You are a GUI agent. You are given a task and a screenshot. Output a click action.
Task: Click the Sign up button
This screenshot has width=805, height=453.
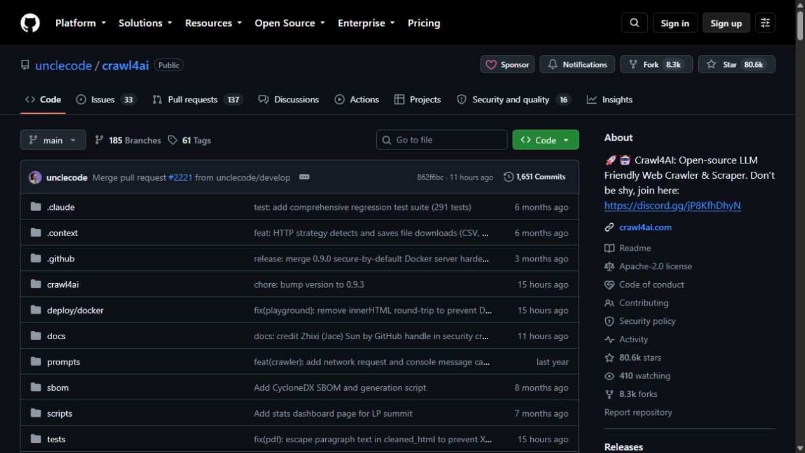[726, 23]
